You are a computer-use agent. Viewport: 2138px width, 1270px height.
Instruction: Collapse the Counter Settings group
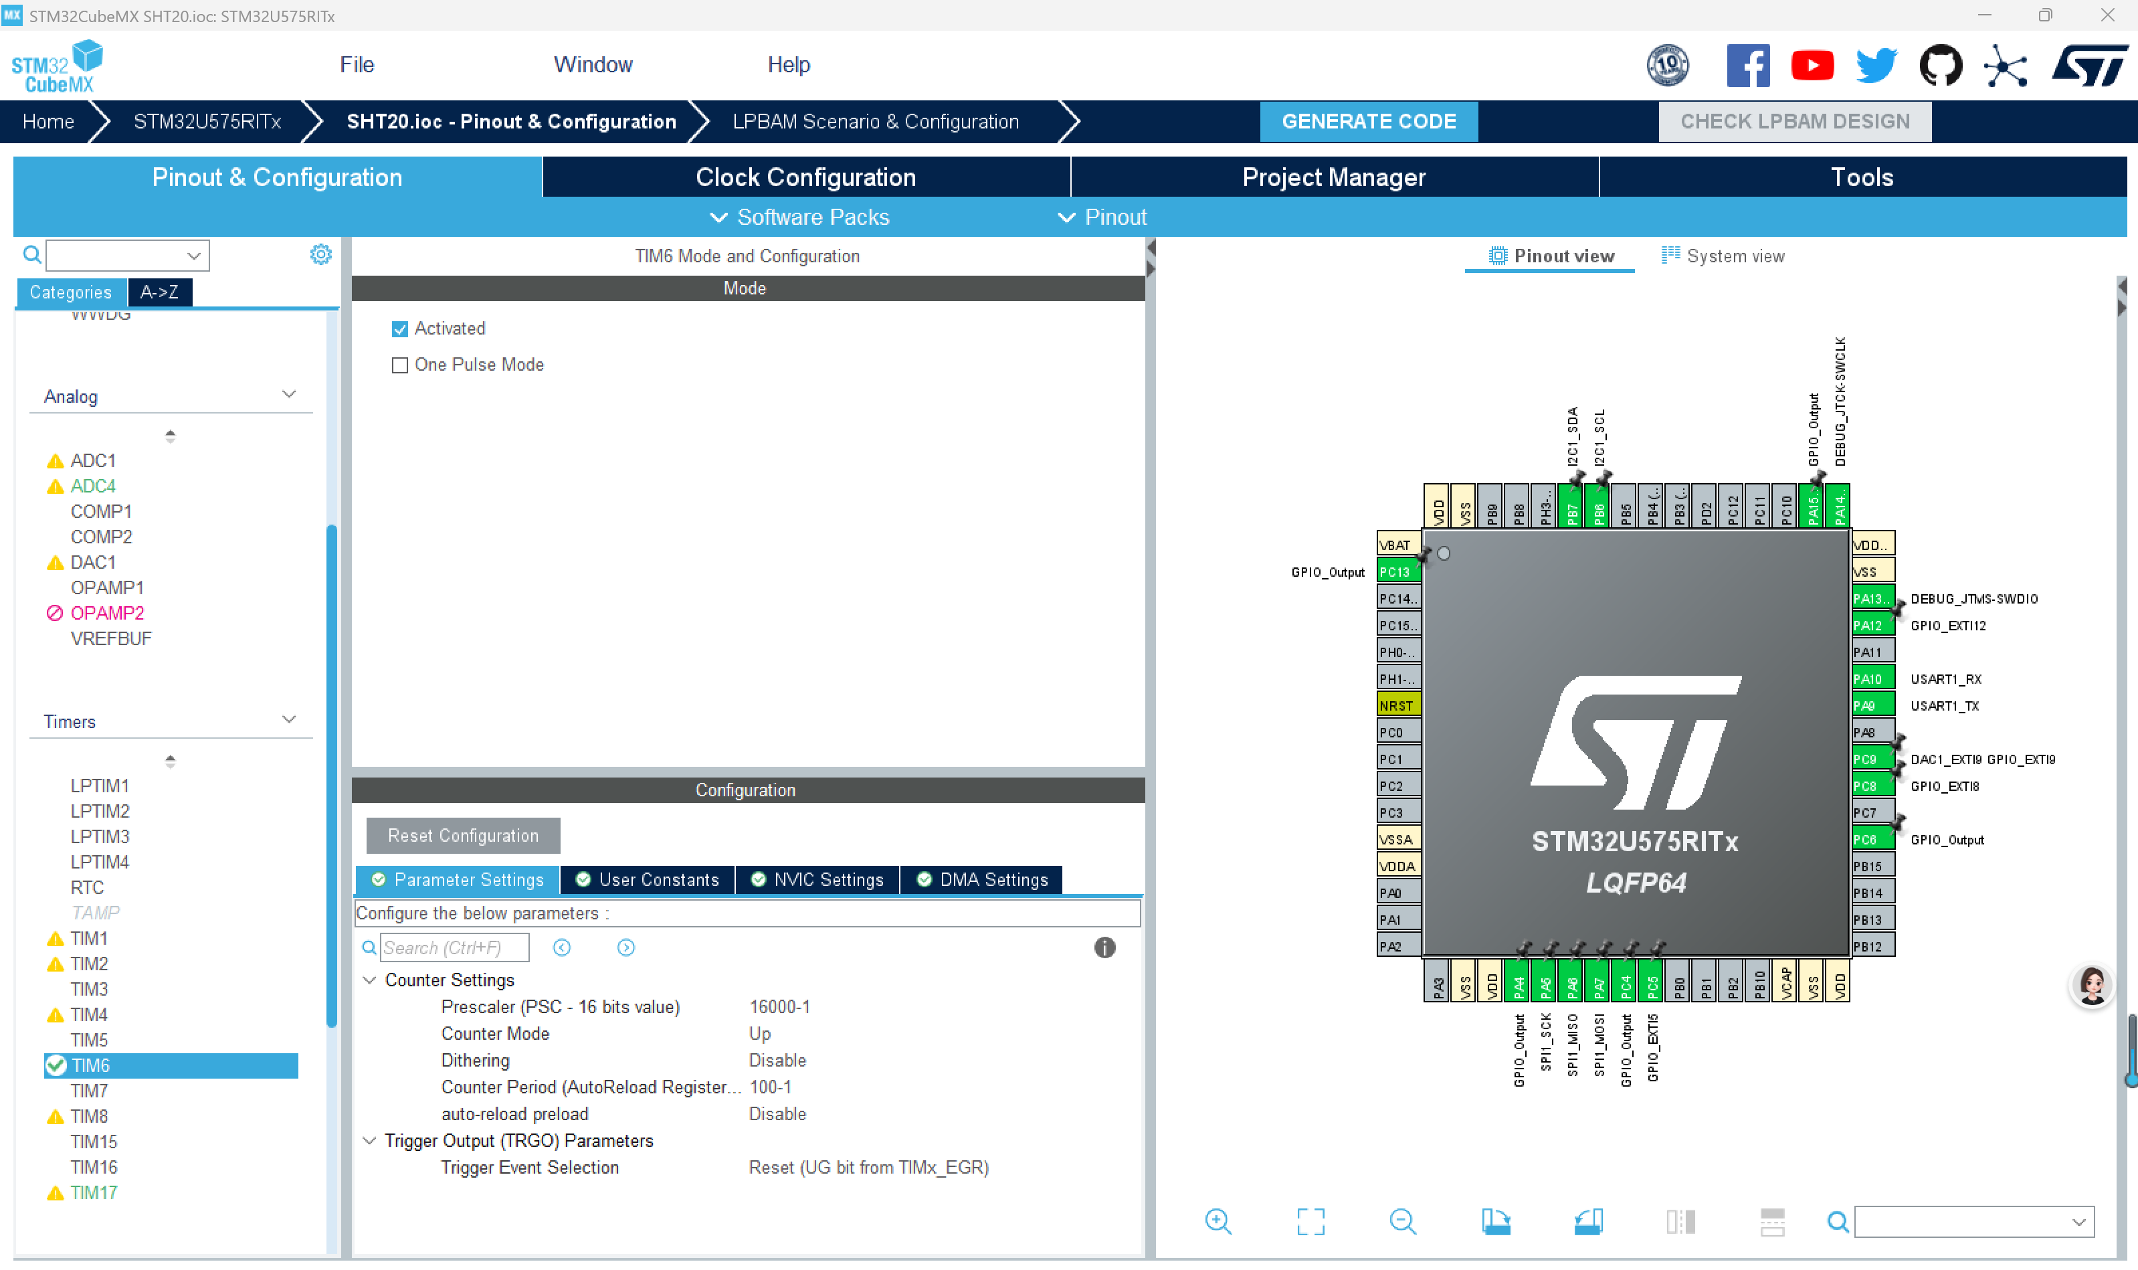(369, 980)
